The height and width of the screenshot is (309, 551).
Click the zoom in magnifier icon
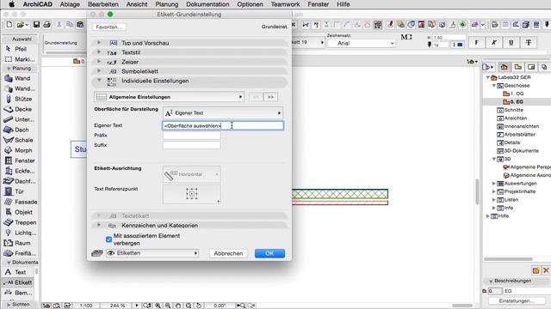(158, 306)
